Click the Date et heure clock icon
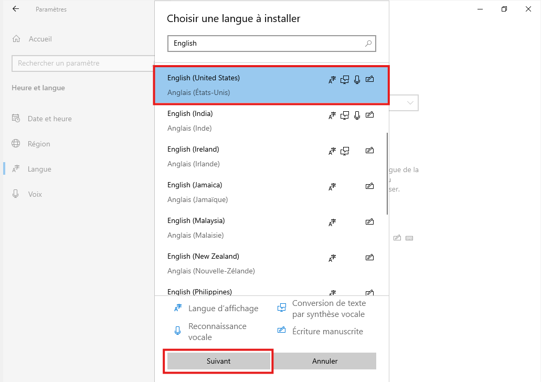 pyautogui.click(x=16, y=119)
